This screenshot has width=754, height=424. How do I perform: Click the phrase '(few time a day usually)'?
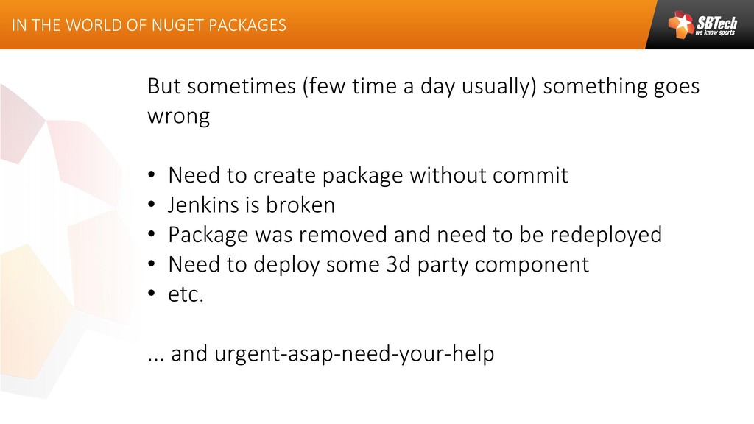[419, 87]
